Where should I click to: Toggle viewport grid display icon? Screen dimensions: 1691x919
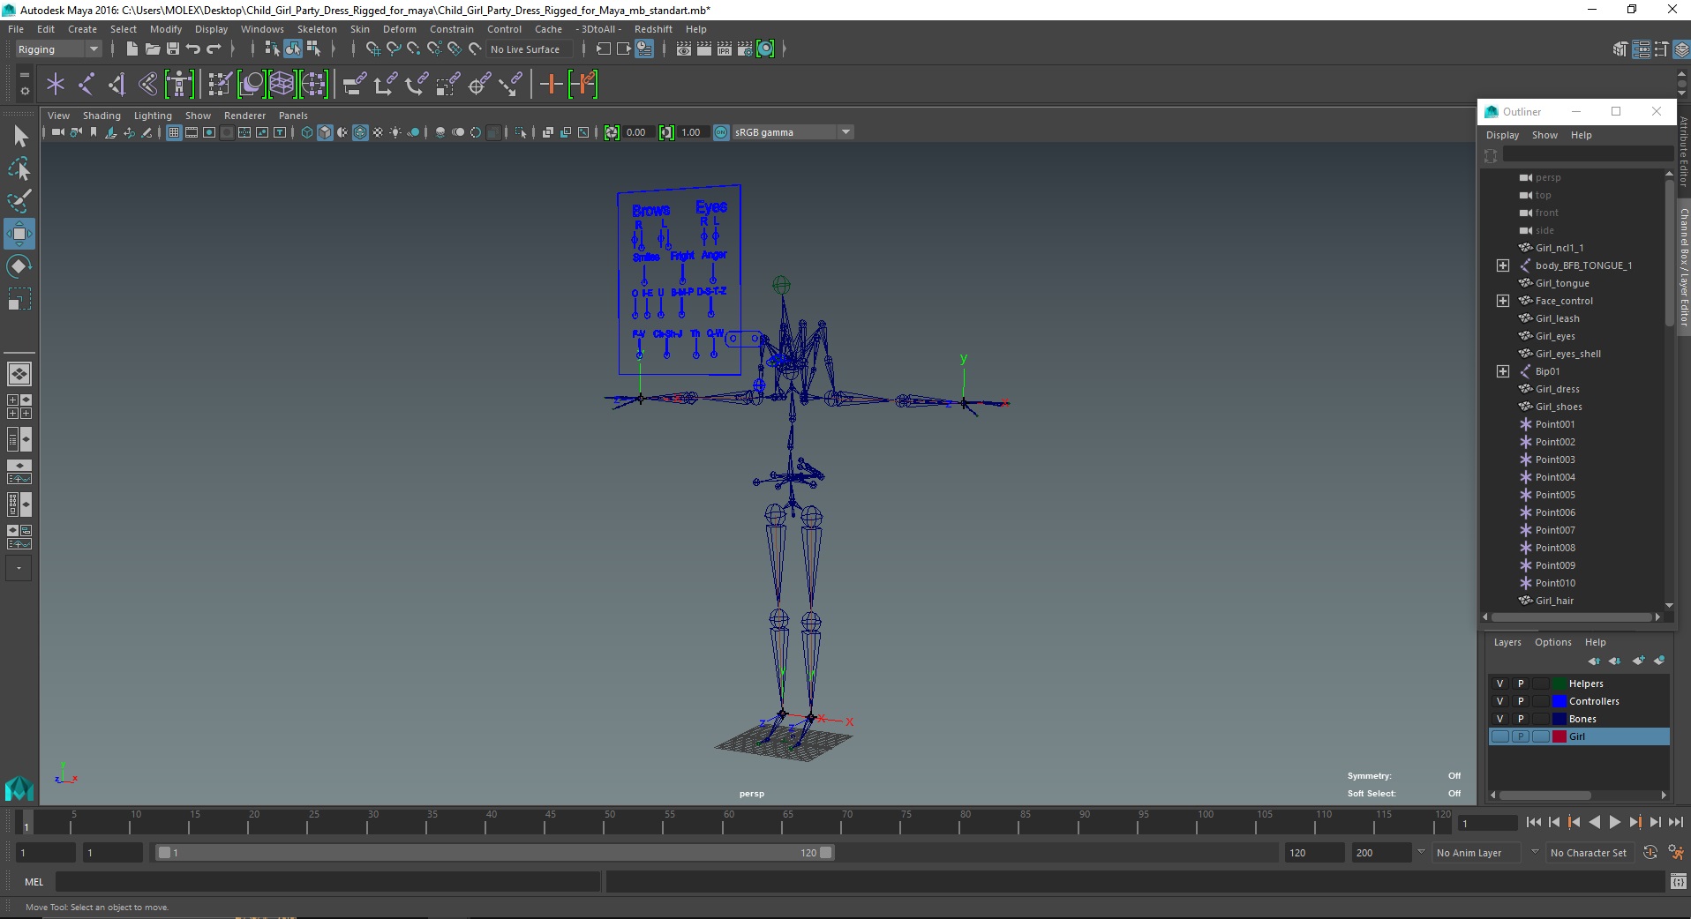(x=174, y=132)
